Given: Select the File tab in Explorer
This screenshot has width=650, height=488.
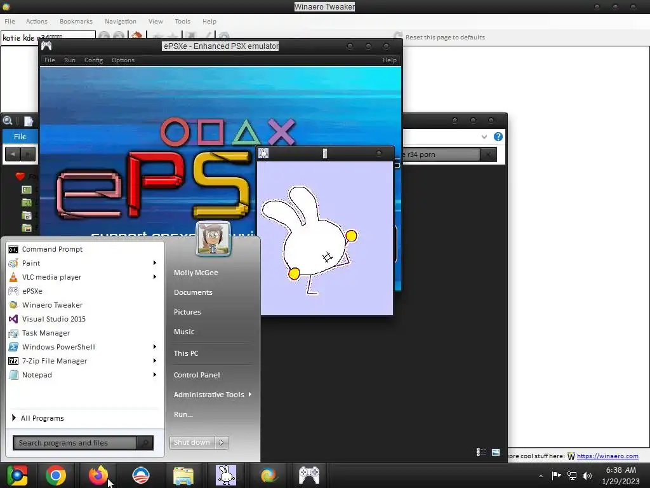Looking at the screenshot, I should pos(20,137).
